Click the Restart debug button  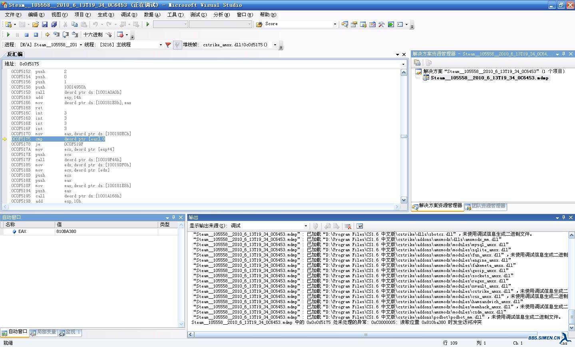pos(36,35)
